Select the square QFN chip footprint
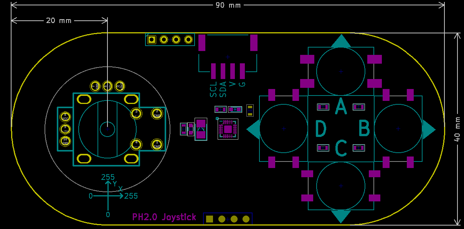This screenshot has width=464, height=229. pyautogui.click(x=228, y=129)
